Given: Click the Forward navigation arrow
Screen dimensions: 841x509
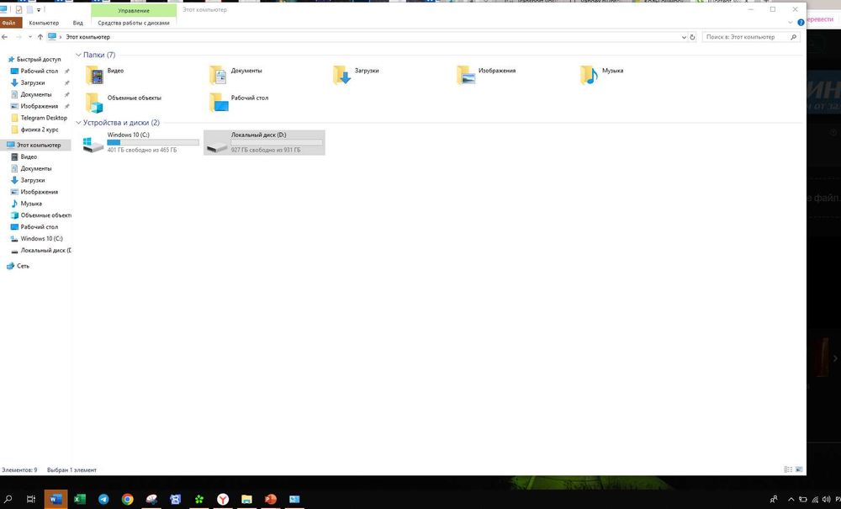Looking at the screenshot, I should click(19, 37).
